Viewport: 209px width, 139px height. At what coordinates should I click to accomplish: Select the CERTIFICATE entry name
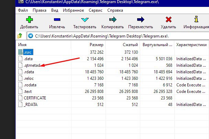(x=35, y=98)
